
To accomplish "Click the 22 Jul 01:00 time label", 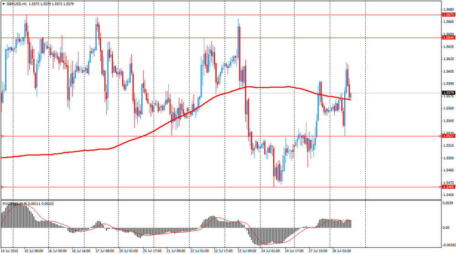I will [x=200, y=251].
